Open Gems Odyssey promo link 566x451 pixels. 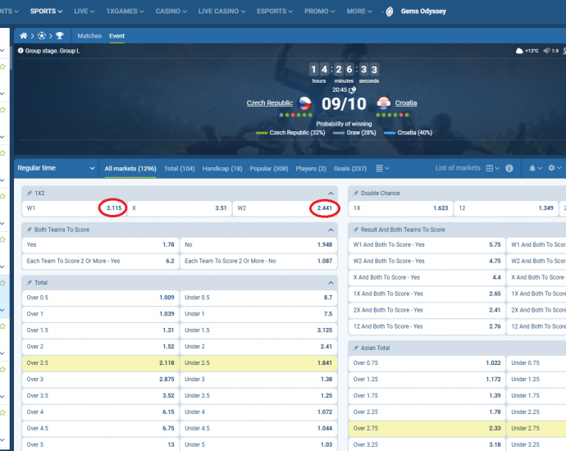coord(423,11)
